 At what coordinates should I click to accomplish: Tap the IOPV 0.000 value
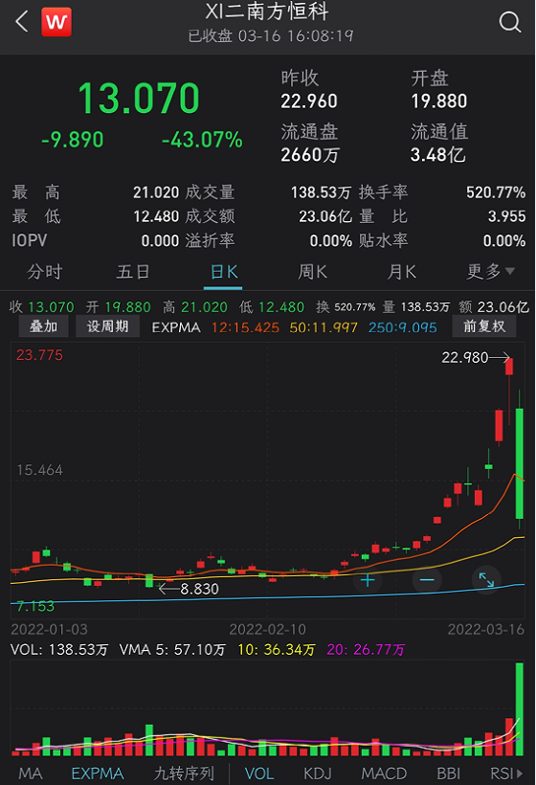click(160, 241)
